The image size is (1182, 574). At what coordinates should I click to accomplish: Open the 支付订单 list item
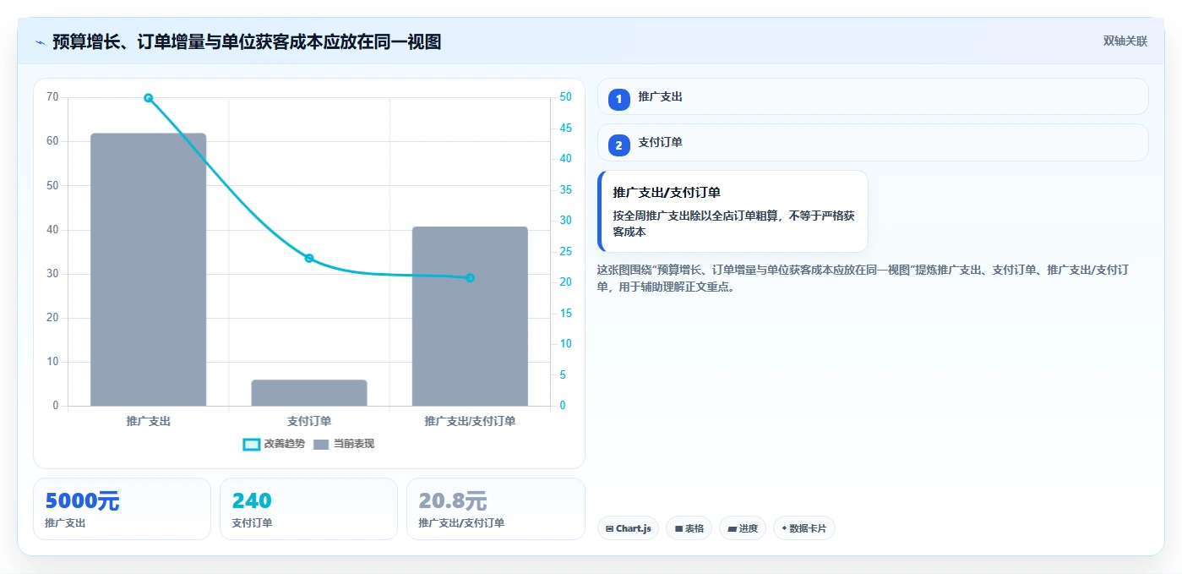(873, 142)
